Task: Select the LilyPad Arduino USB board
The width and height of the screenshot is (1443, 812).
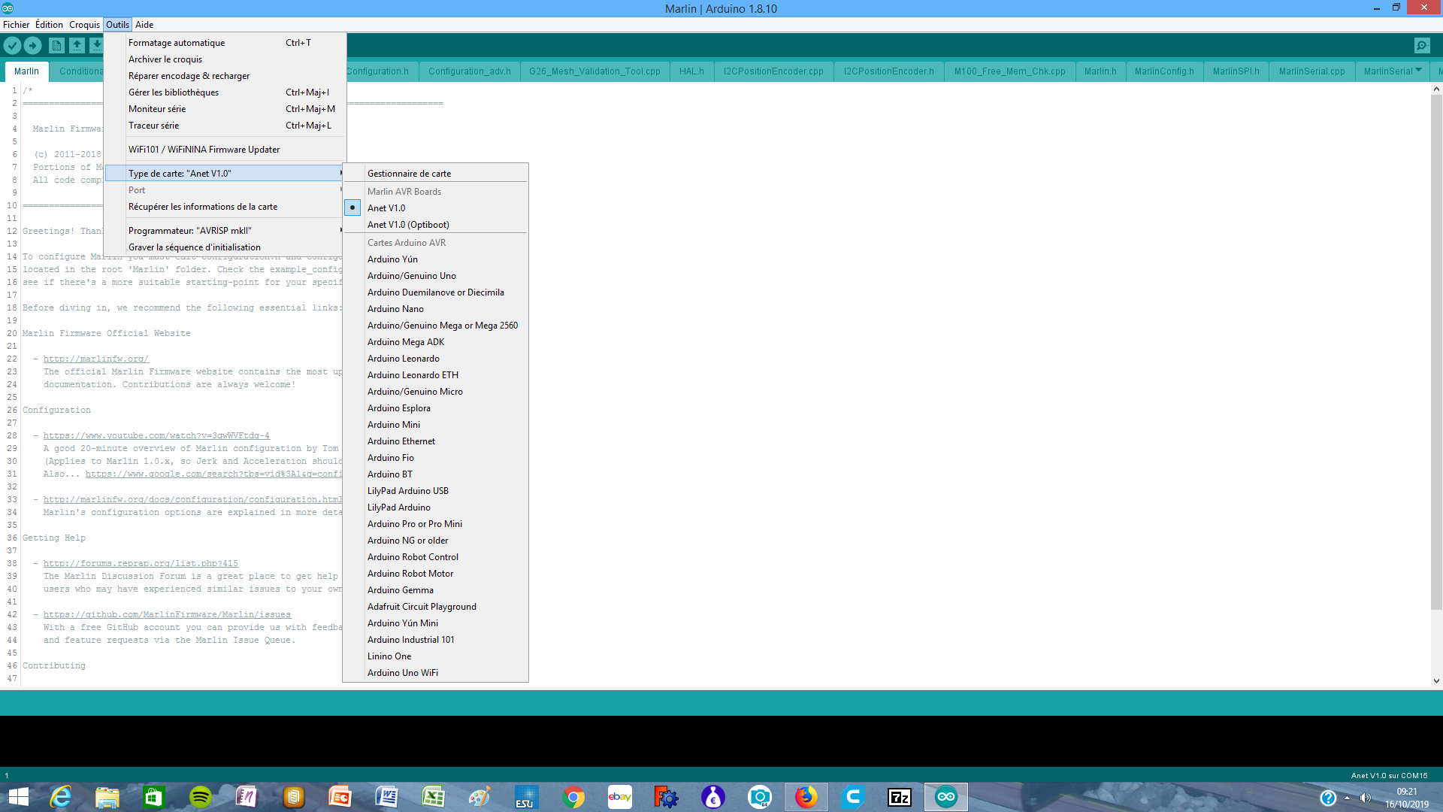Action: (436, 491)
